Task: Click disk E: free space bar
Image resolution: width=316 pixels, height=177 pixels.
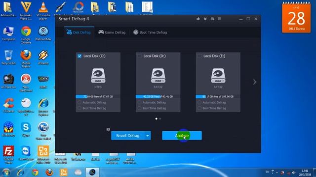Action: 218,96
